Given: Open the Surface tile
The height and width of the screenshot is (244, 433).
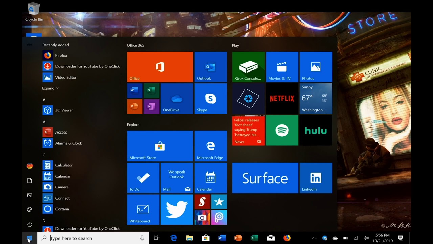Looking at the screenshot, I should [265, 178].
